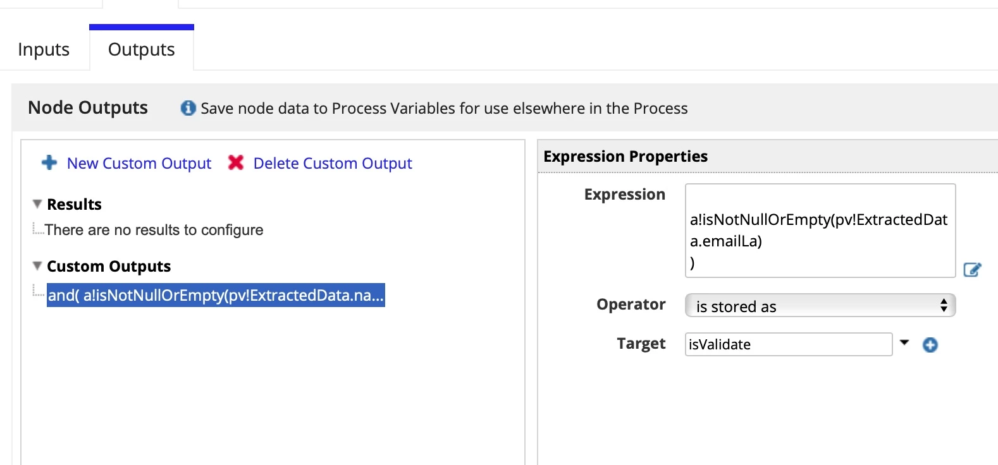Click the Results heading label

74,205
